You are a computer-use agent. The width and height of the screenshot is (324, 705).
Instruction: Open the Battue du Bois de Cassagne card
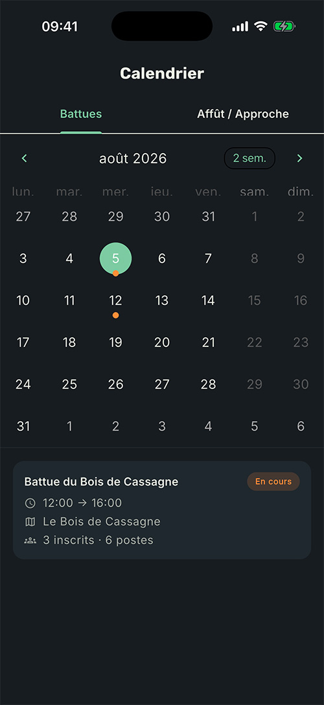tap(162, 510)
